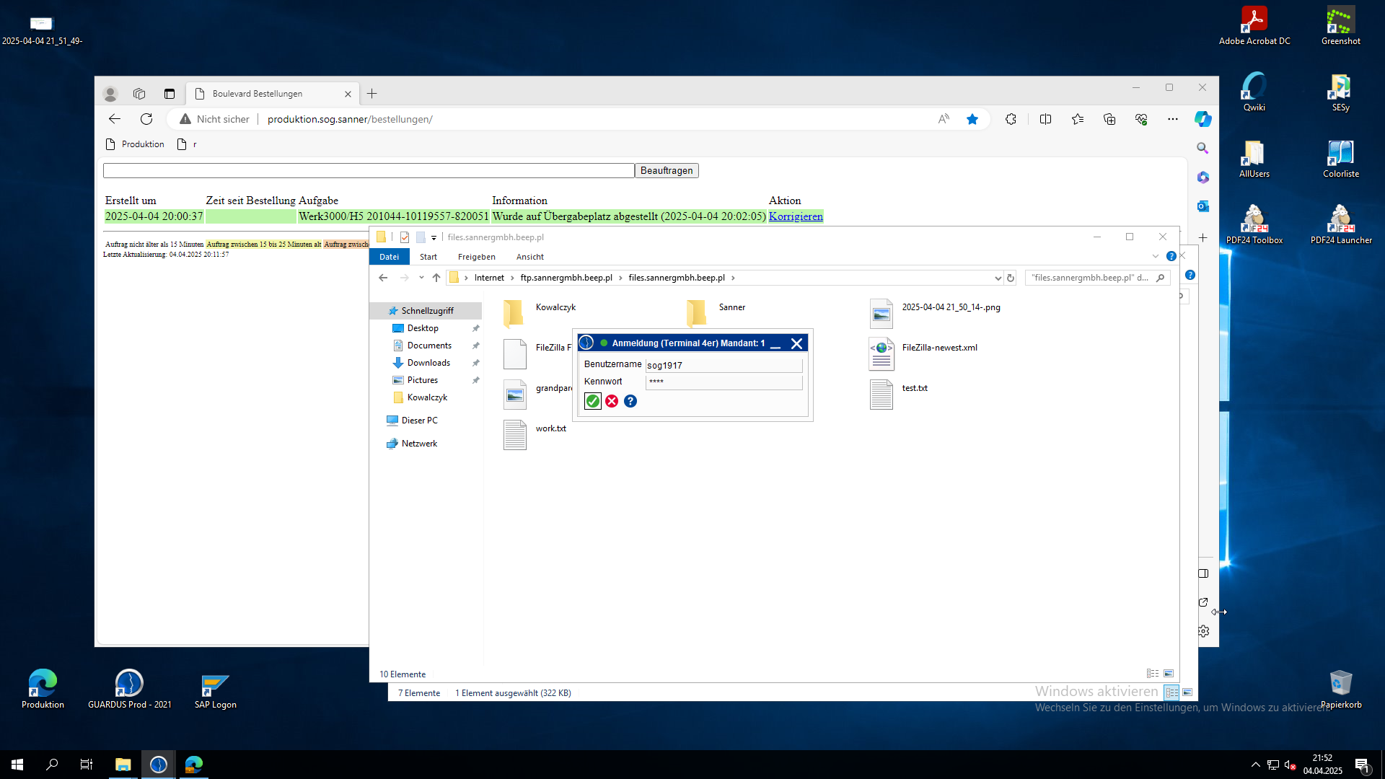Switch to details view in Explorer

[1153, 674]
